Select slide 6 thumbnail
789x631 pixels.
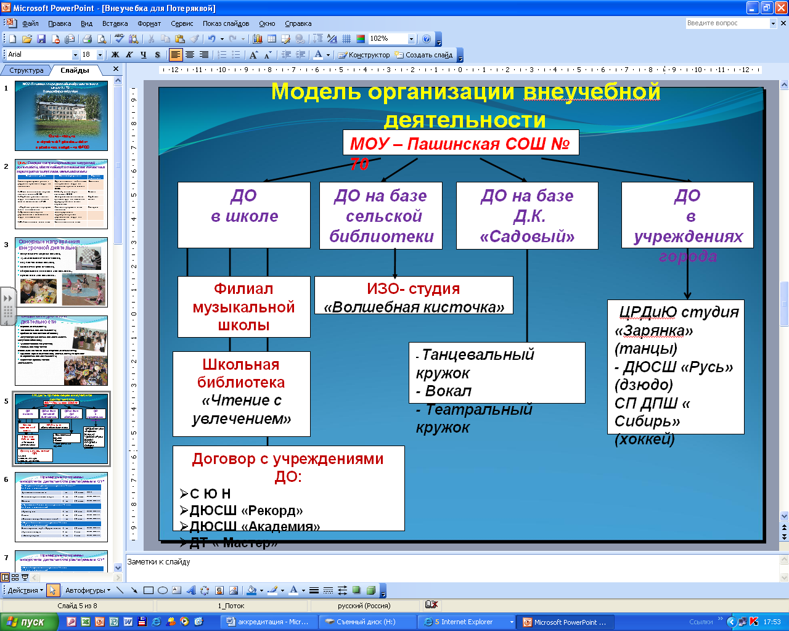tap(61, 507)
